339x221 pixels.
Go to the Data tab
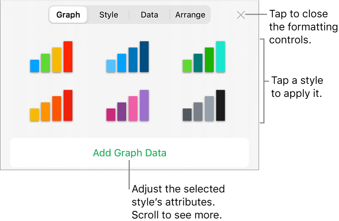[149, 15]
